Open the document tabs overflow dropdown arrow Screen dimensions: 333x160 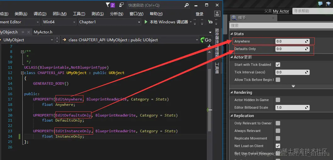coord(210,32)
